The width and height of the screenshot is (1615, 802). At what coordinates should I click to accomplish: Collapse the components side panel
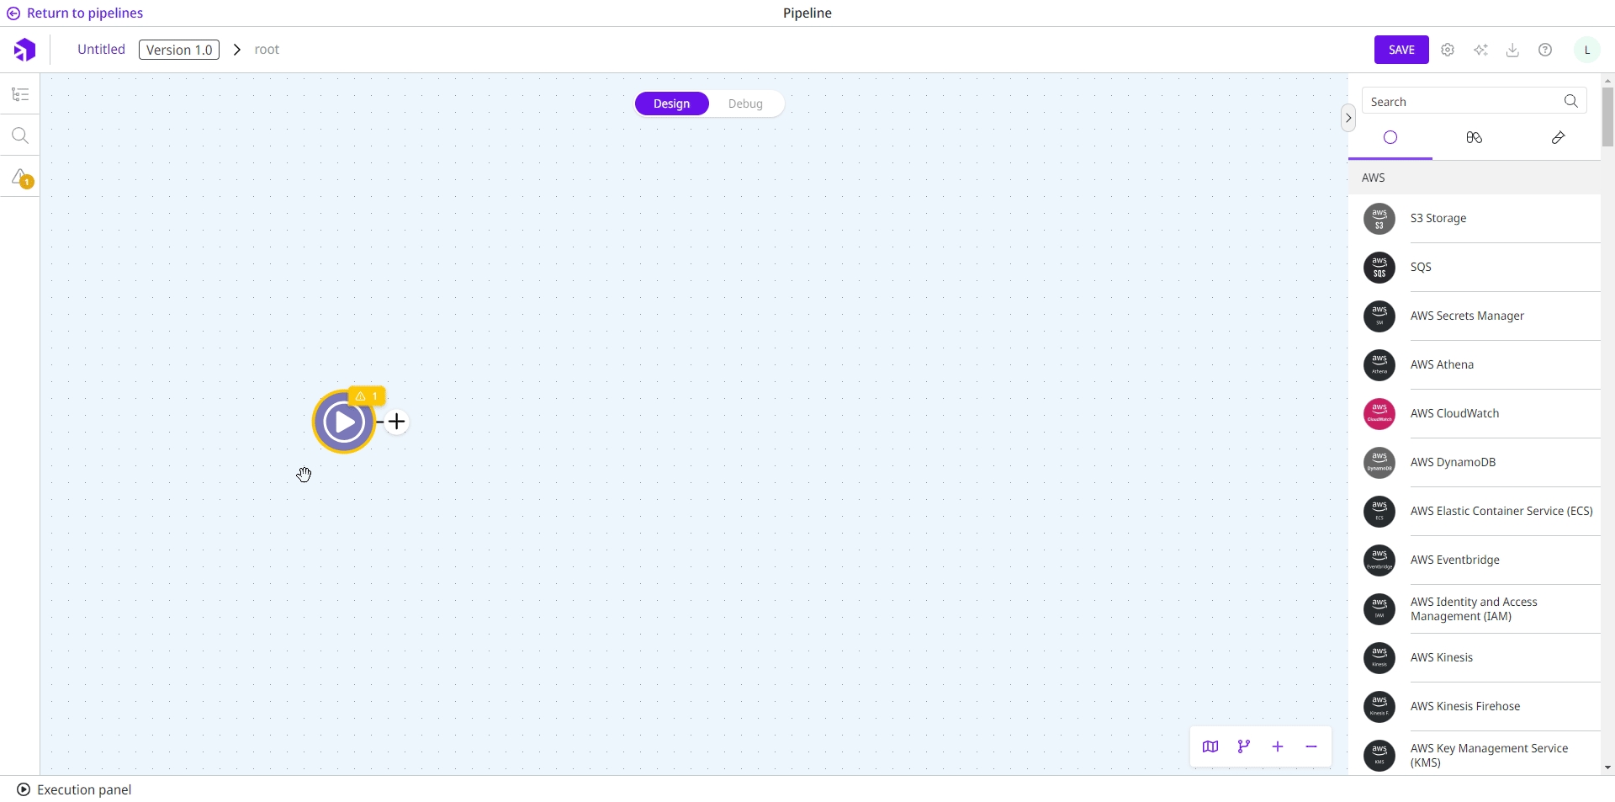[1348, 118]
